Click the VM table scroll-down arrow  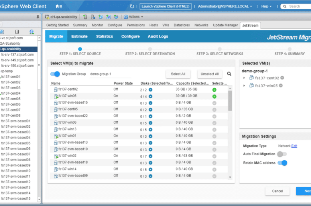230,177
